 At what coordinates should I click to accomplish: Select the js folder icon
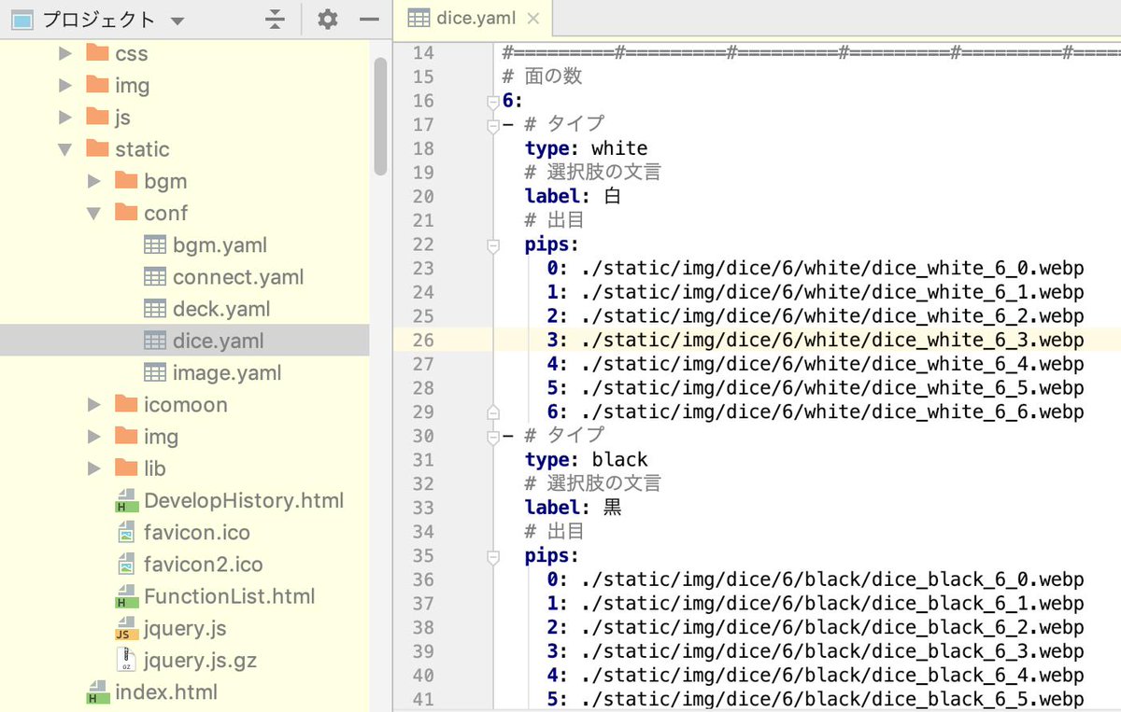click(97, 116)
